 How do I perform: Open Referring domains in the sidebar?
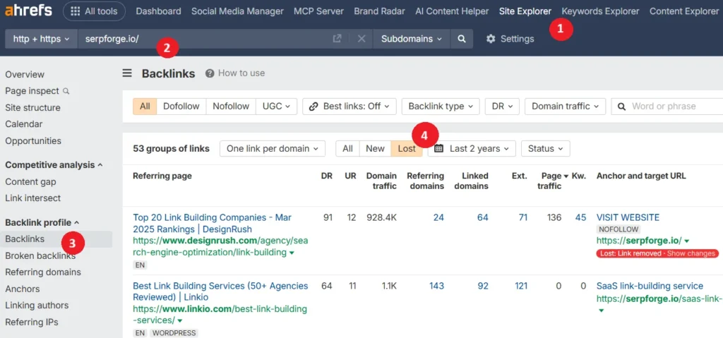[x=43, y=272]
